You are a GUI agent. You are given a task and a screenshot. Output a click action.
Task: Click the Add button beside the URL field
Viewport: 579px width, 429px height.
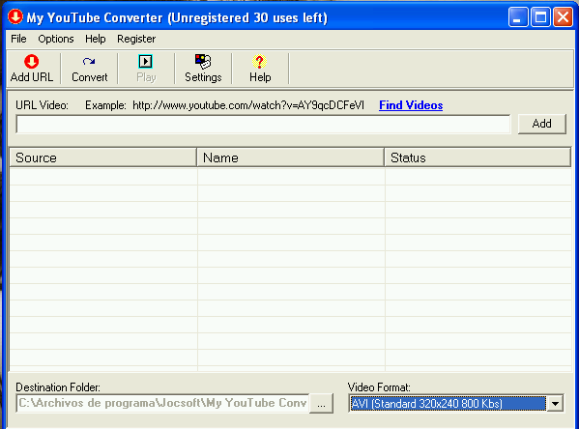[x=541, y=124]
